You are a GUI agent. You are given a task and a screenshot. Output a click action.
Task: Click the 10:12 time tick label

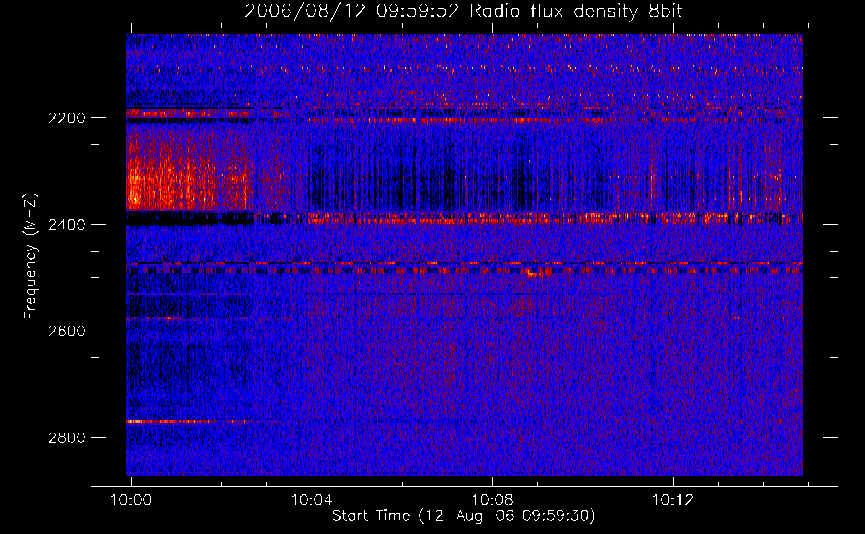tap(673, 500)
